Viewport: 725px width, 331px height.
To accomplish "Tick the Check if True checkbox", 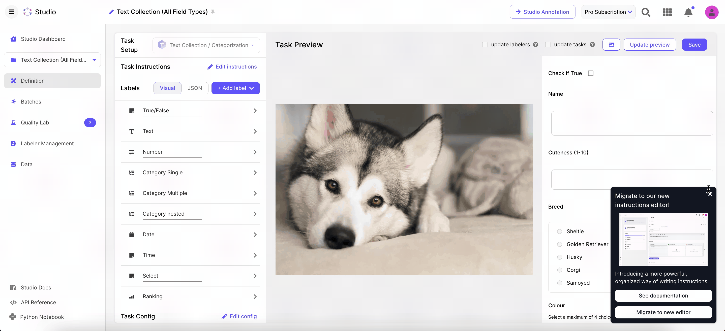I will pos(591,73).
